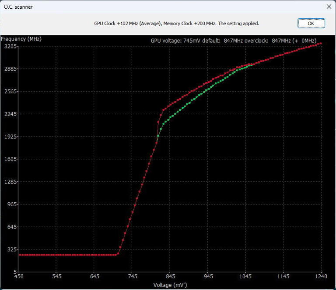Click the OK button
This screenshot has width=336, height=290.
point(311,24)
